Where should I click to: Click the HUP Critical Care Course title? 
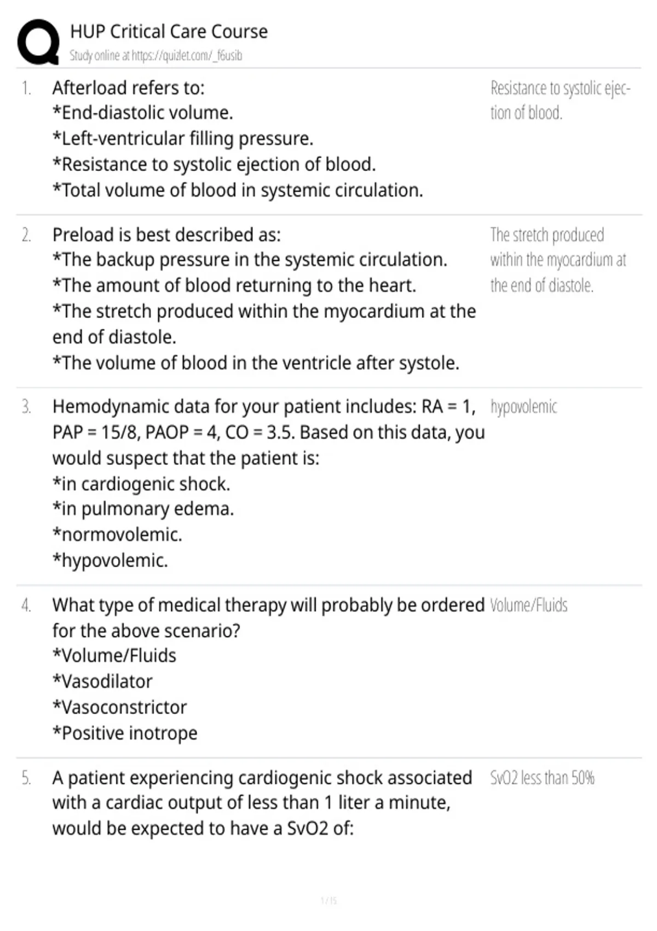[169, 32]
